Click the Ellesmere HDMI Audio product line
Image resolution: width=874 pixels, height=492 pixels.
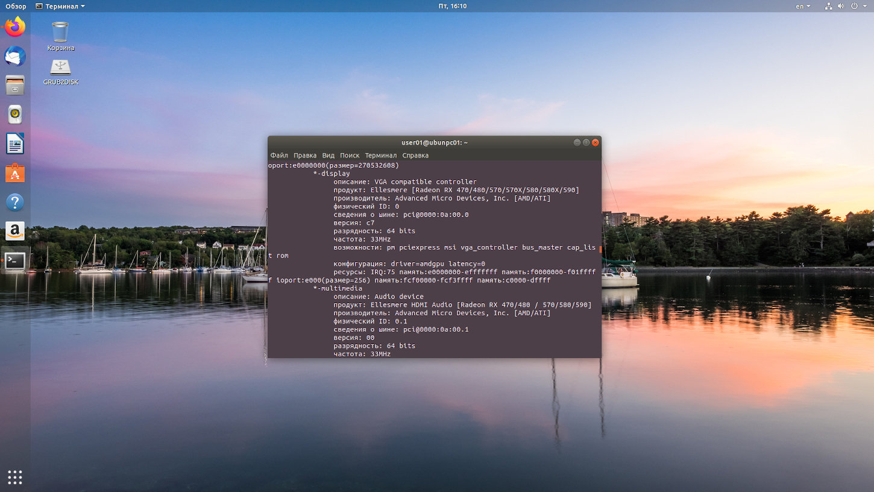click(x=462, y=304)
